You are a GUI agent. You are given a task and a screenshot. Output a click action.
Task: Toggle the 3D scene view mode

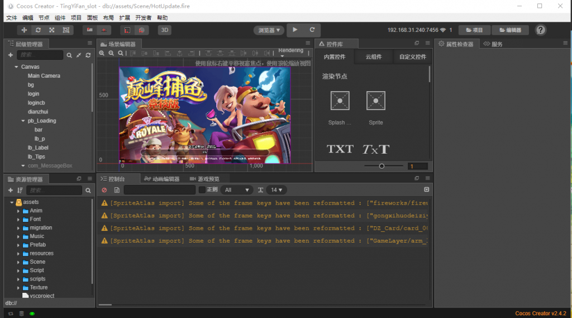pos(165,30)
